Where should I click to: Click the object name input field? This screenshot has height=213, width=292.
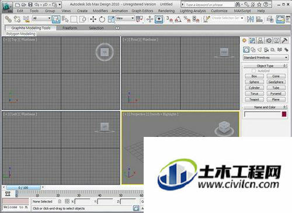tap(262, 114)
